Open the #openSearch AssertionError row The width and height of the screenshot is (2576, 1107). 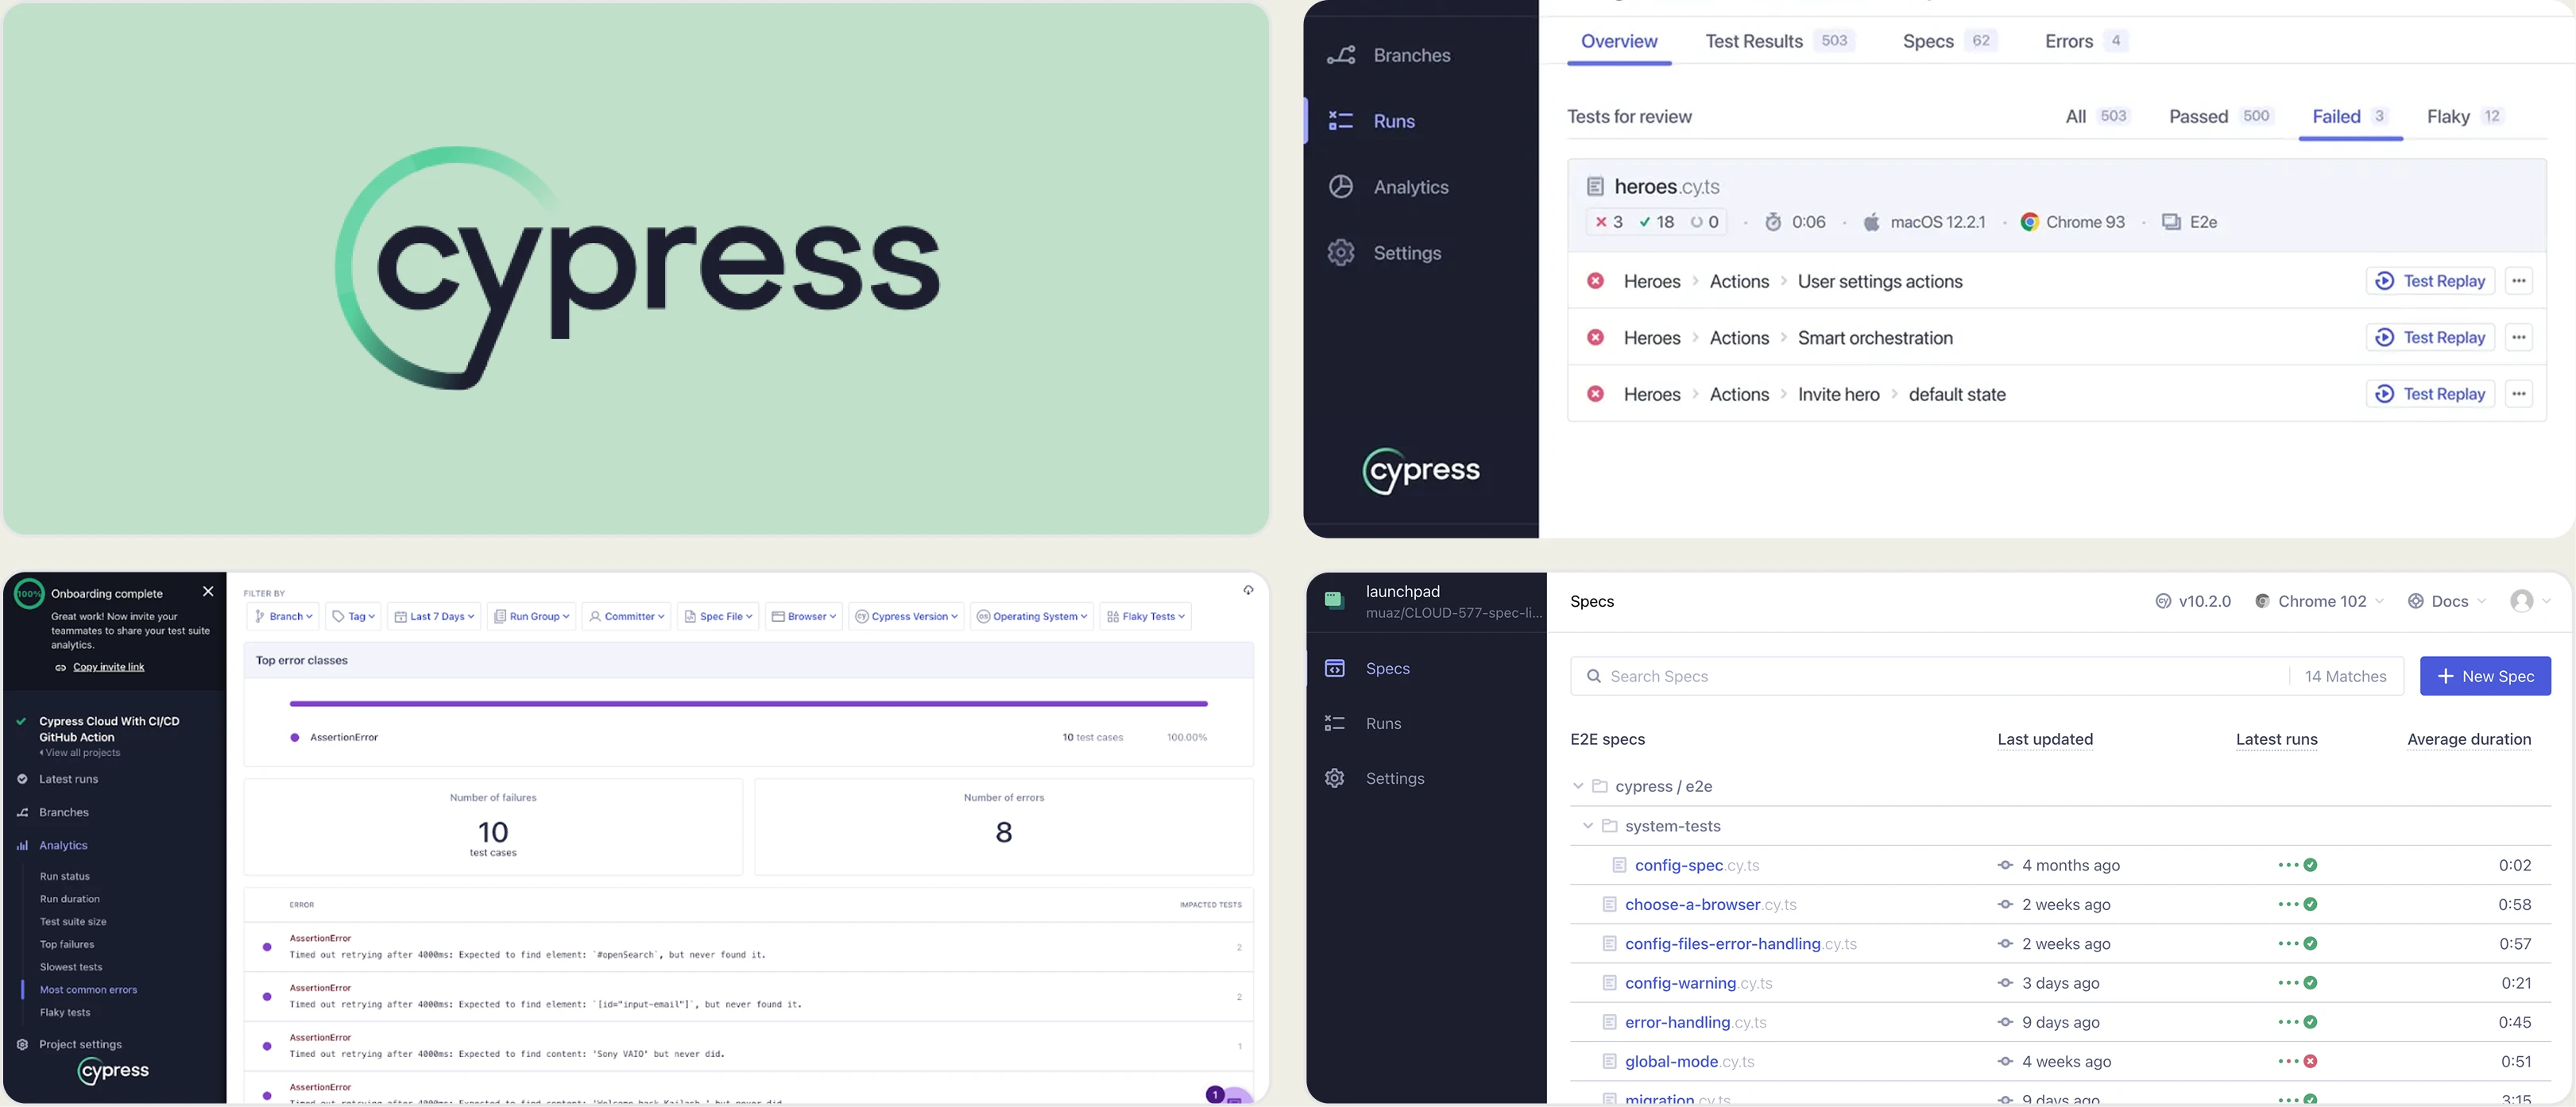pos(749,946)
